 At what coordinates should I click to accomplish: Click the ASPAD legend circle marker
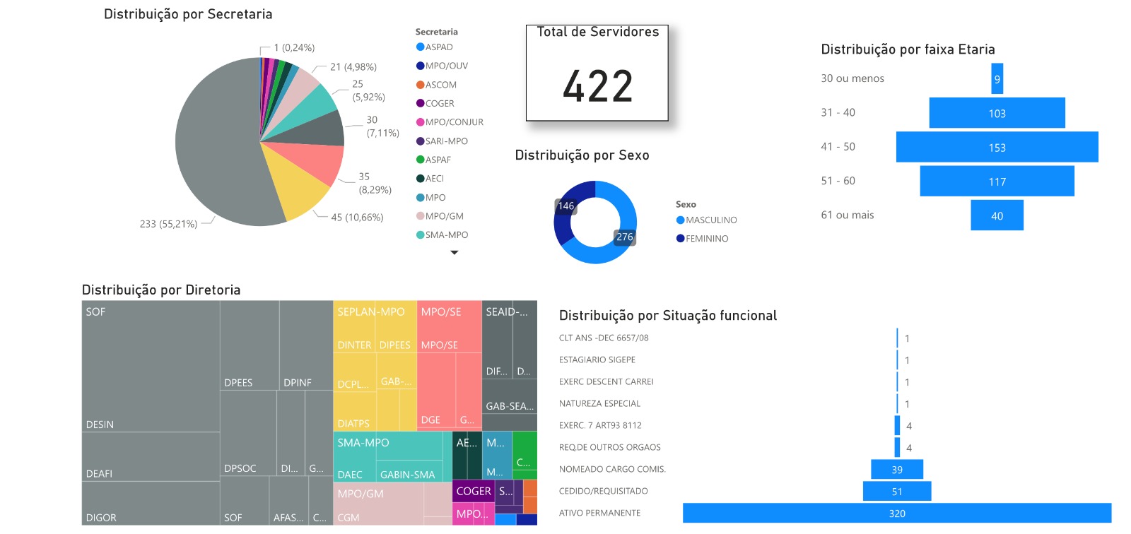[420, 47]
